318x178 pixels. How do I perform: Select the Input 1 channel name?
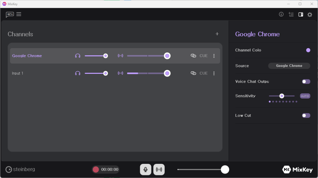(17, 73)
